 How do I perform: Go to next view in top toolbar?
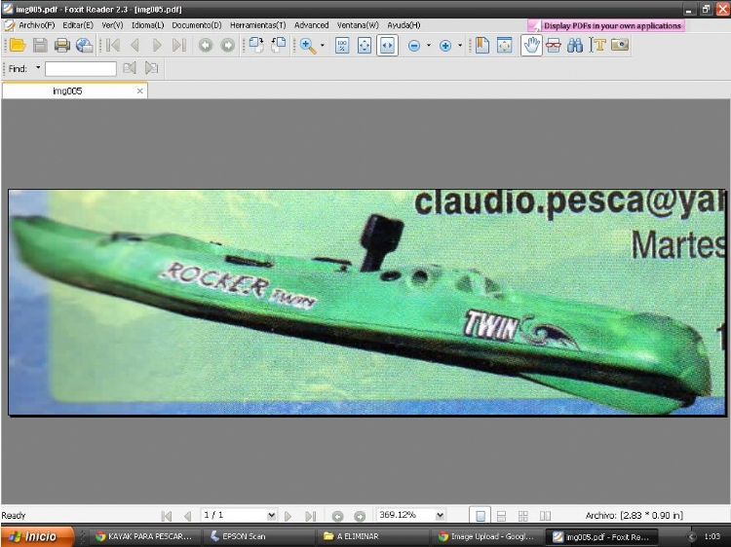coord(227,45)
